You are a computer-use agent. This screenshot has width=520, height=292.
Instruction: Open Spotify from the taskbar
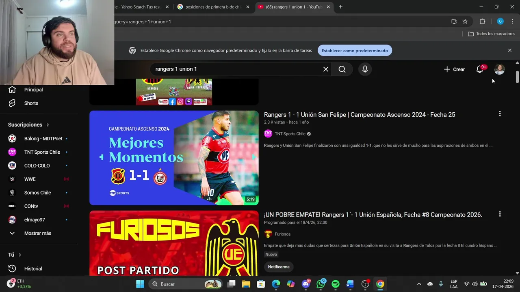point(336,284)
